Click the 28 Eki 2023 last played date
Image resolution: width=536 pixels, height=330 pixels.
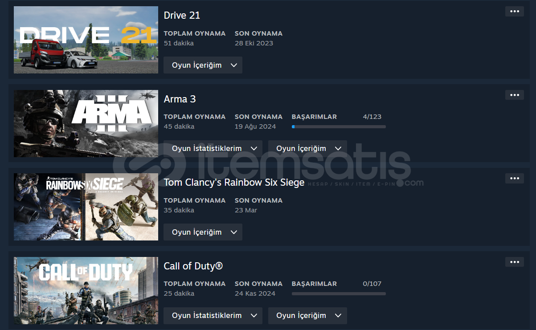(x=254, y=43)
